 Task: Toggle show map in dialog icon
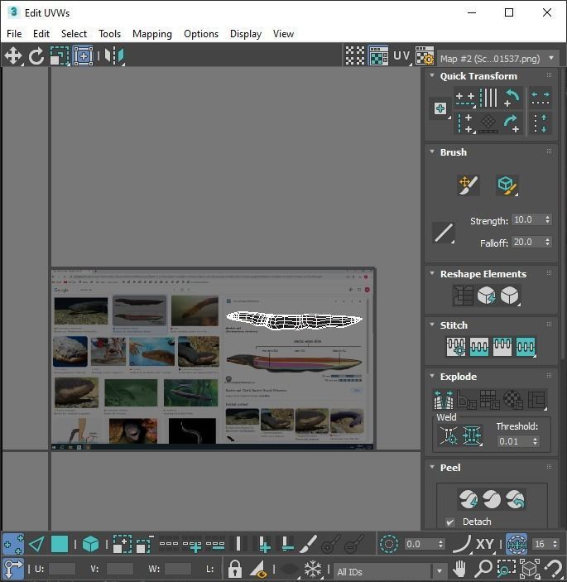pyautogui.click(x=378, y=55)
